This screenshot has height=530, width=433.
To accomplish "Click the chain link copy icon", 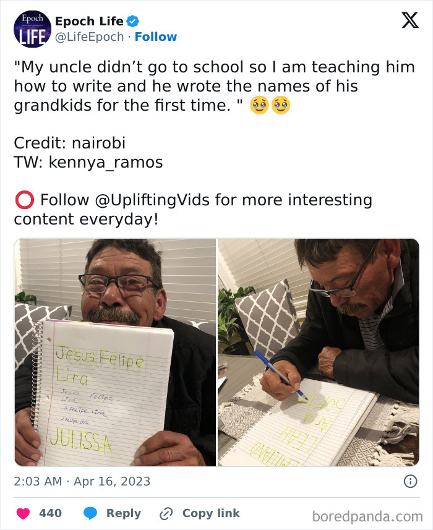I will coord(166,514).
